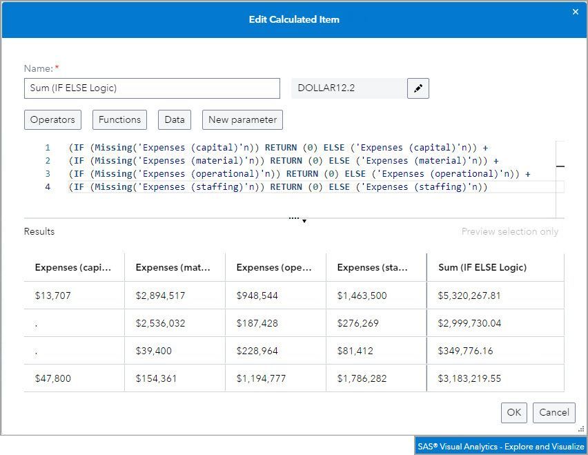Toggle Preview selection only option
The width and height of the screenshot is (588, 455).
click(x=509, y=232)
